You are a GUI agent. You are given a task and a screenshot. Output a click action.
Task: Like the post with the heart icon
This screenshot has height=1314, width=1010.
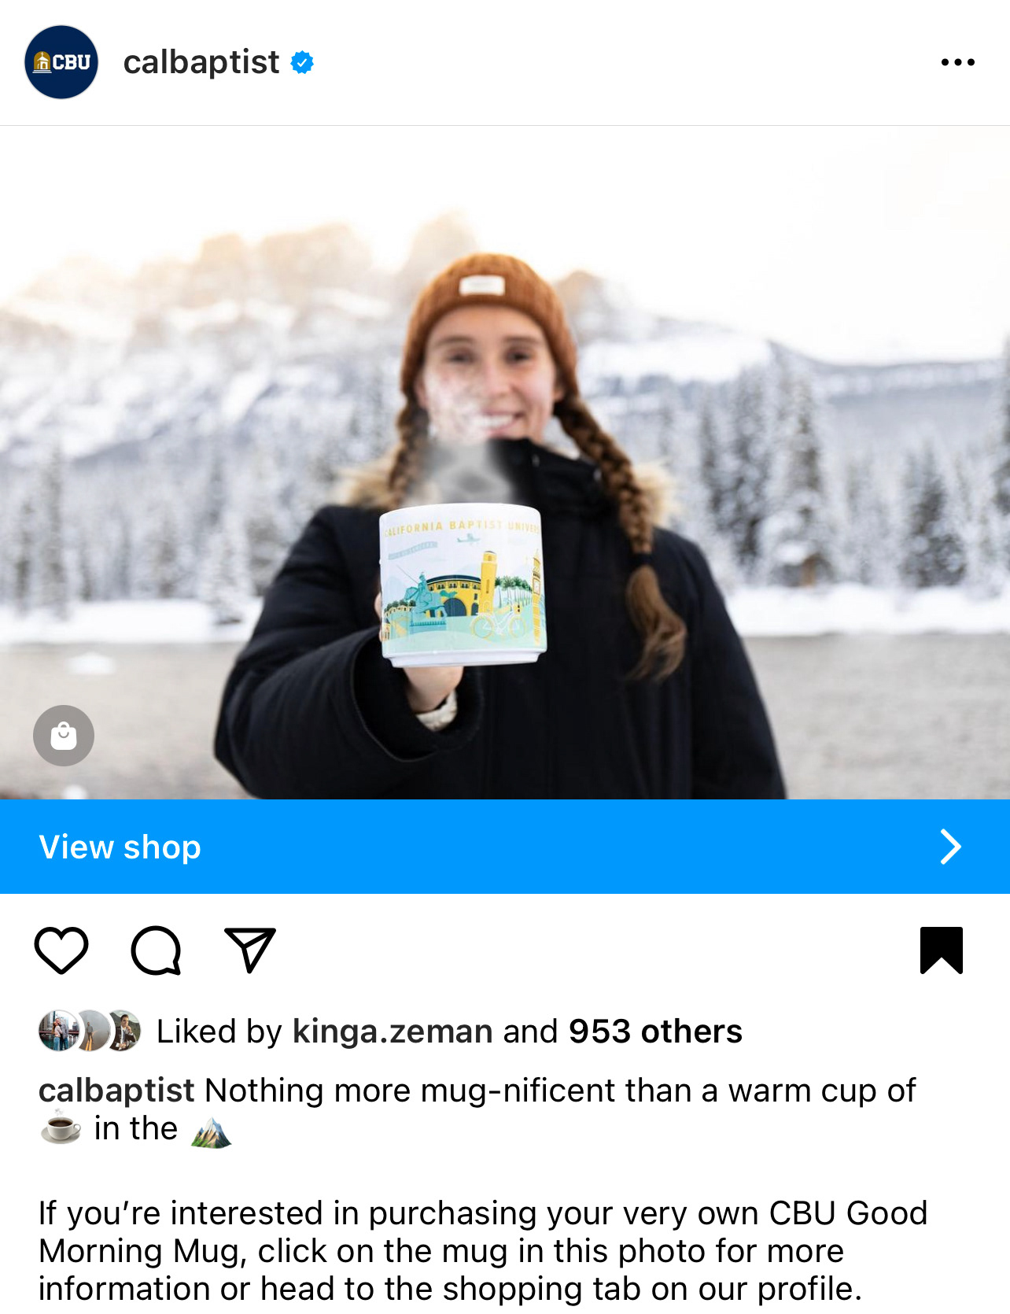click(61, 950)
